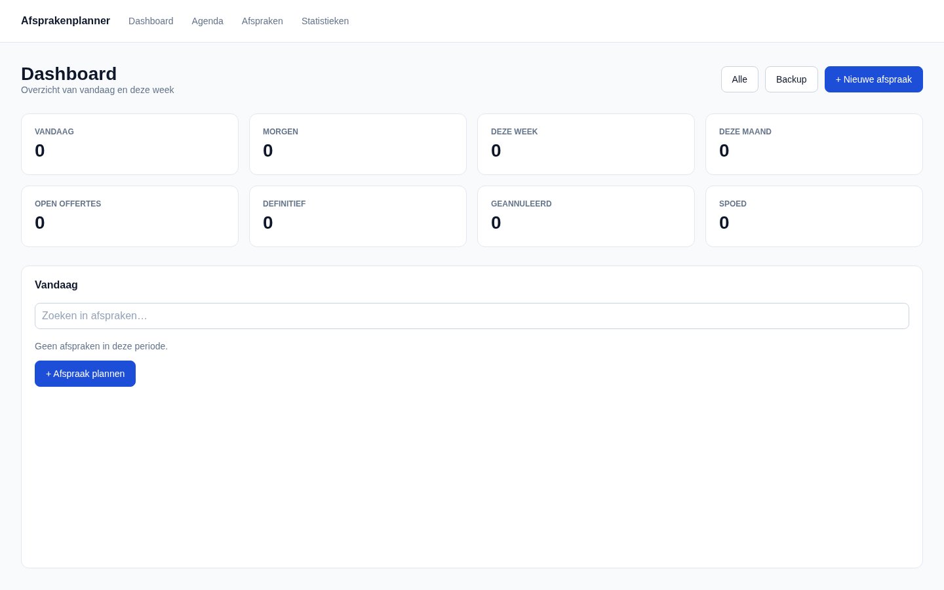Create a new appointment with Nieuwe afspraak

[874, 79]
